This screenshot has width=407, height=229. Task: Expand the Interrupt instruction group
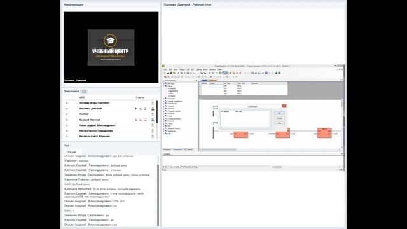[x=164, y=114]
